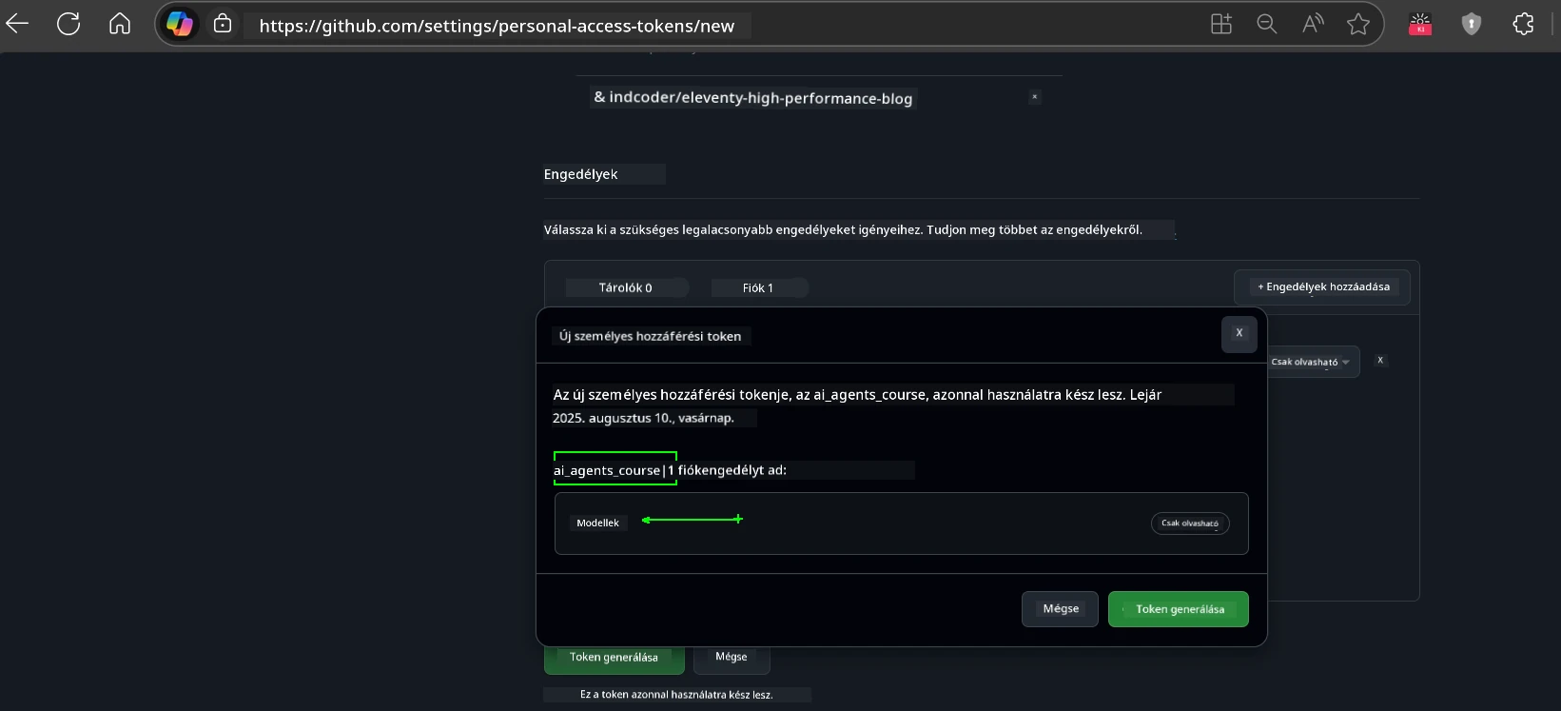
Task: Close the new token dialog with X
Action: [1239, 333]
